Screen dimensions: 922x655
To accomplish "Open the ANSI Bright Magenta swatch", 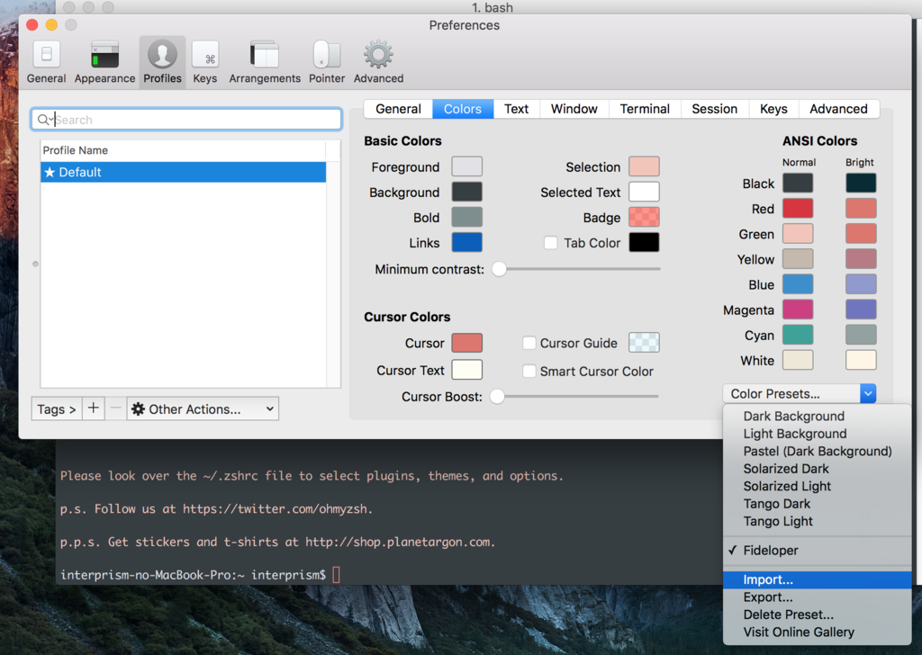I will (x=861, y=310).
